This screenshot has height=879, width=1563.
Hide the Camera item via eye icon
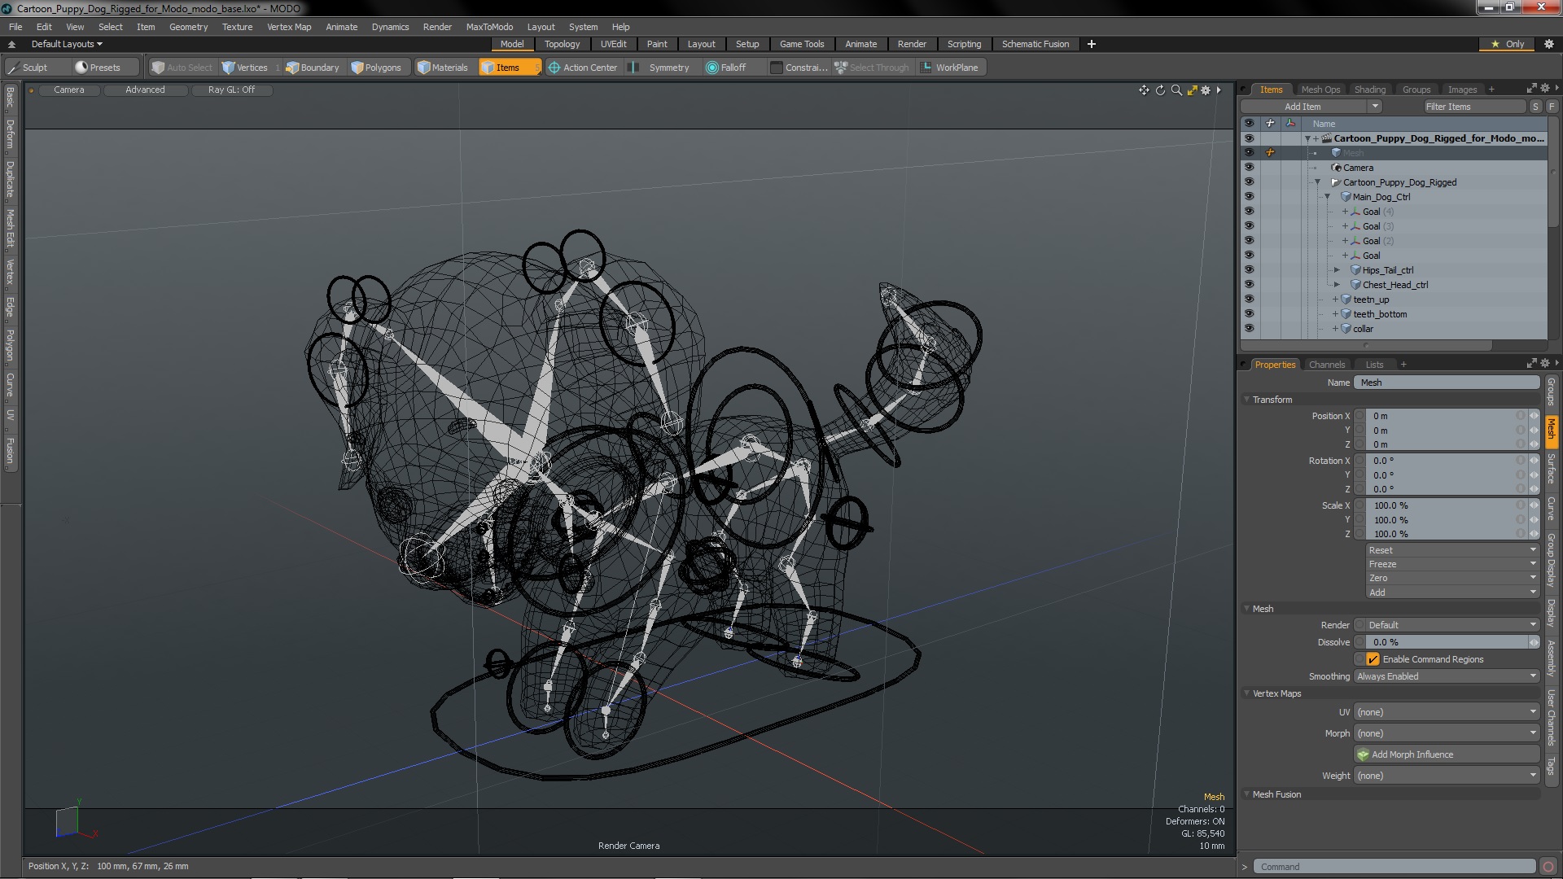click(1249, 168)
